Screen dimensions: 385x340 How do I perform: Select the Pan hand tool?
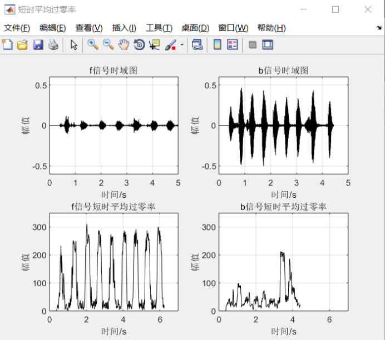coord(124,45)
